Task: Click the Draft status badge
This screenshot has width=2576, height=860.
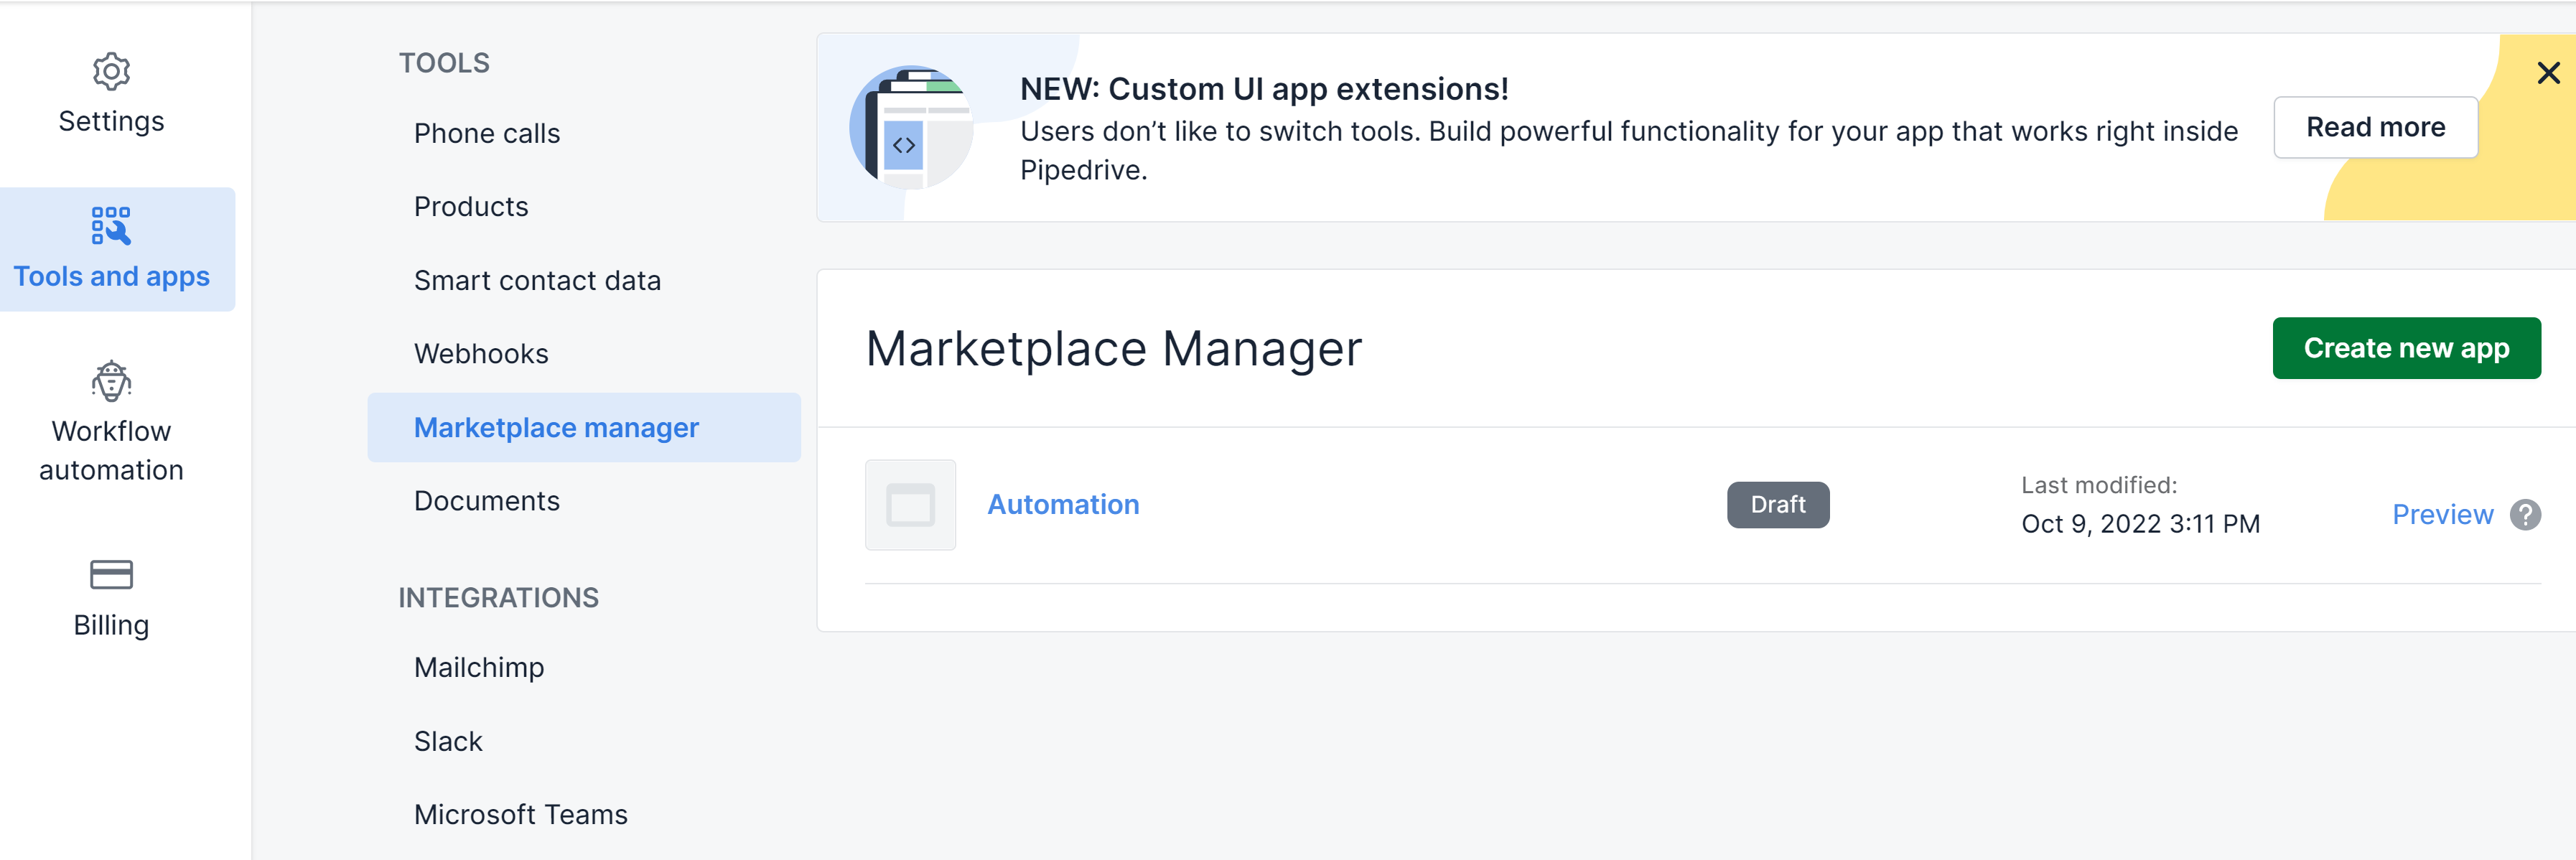Action: point(1778,504)
